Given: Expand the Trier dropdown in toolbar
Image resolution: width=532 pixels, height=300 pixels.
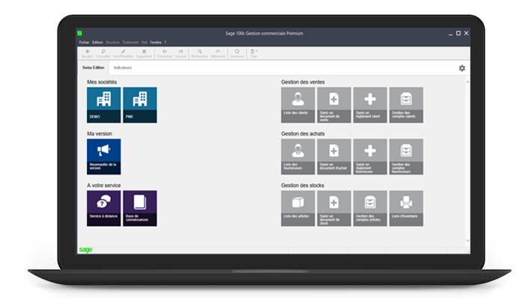Looking at the screenshot, I should click(254, 53).
